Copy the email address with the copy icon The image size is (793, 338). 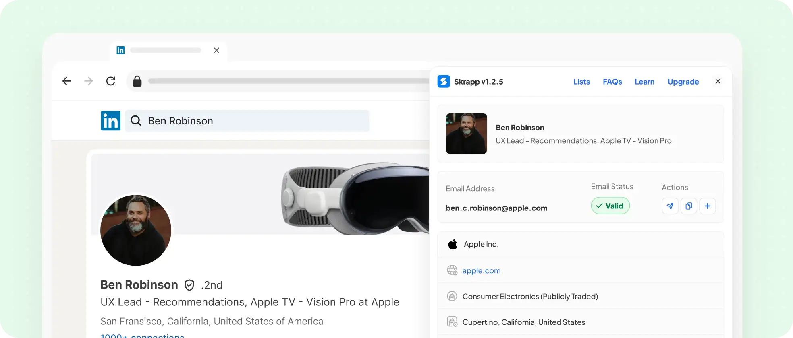click(689, 206)
